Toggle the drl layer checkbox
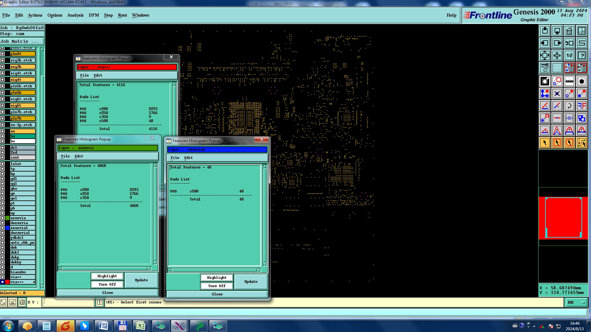 point(2,148)
